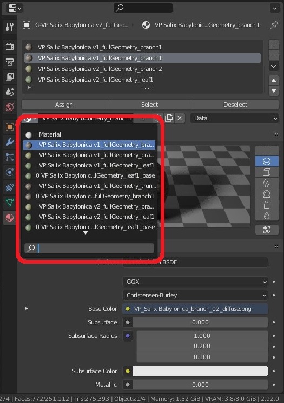Open the Physics properties tab

tap(10, 172)
